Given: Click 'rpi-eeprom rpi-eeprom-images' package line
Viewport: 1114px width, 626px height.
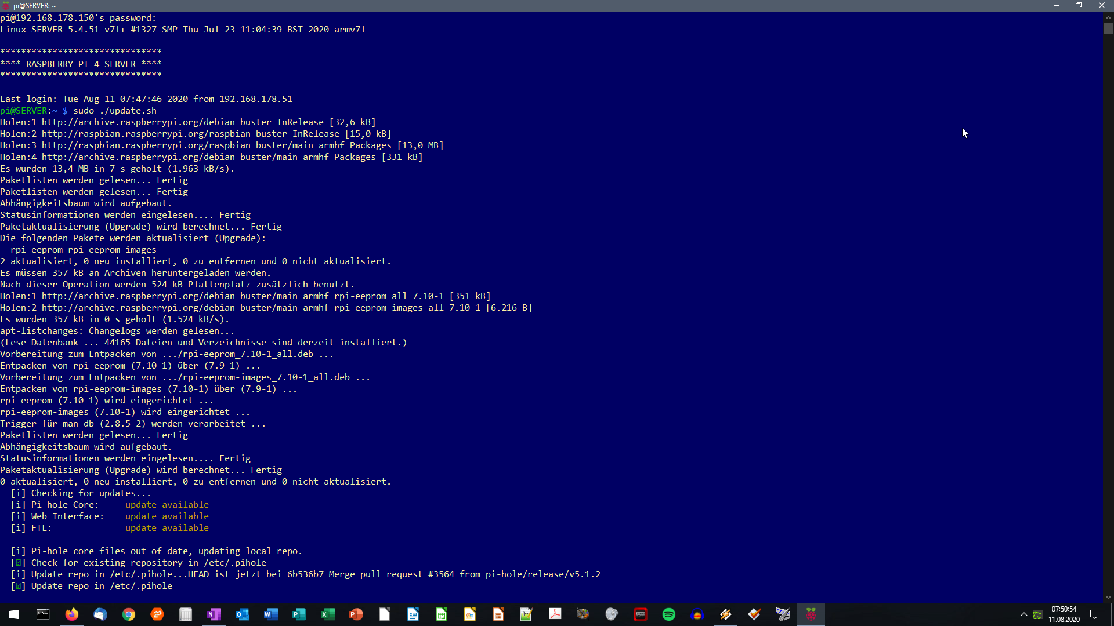Looking at the screenshot, I should [x=84, y=249].
